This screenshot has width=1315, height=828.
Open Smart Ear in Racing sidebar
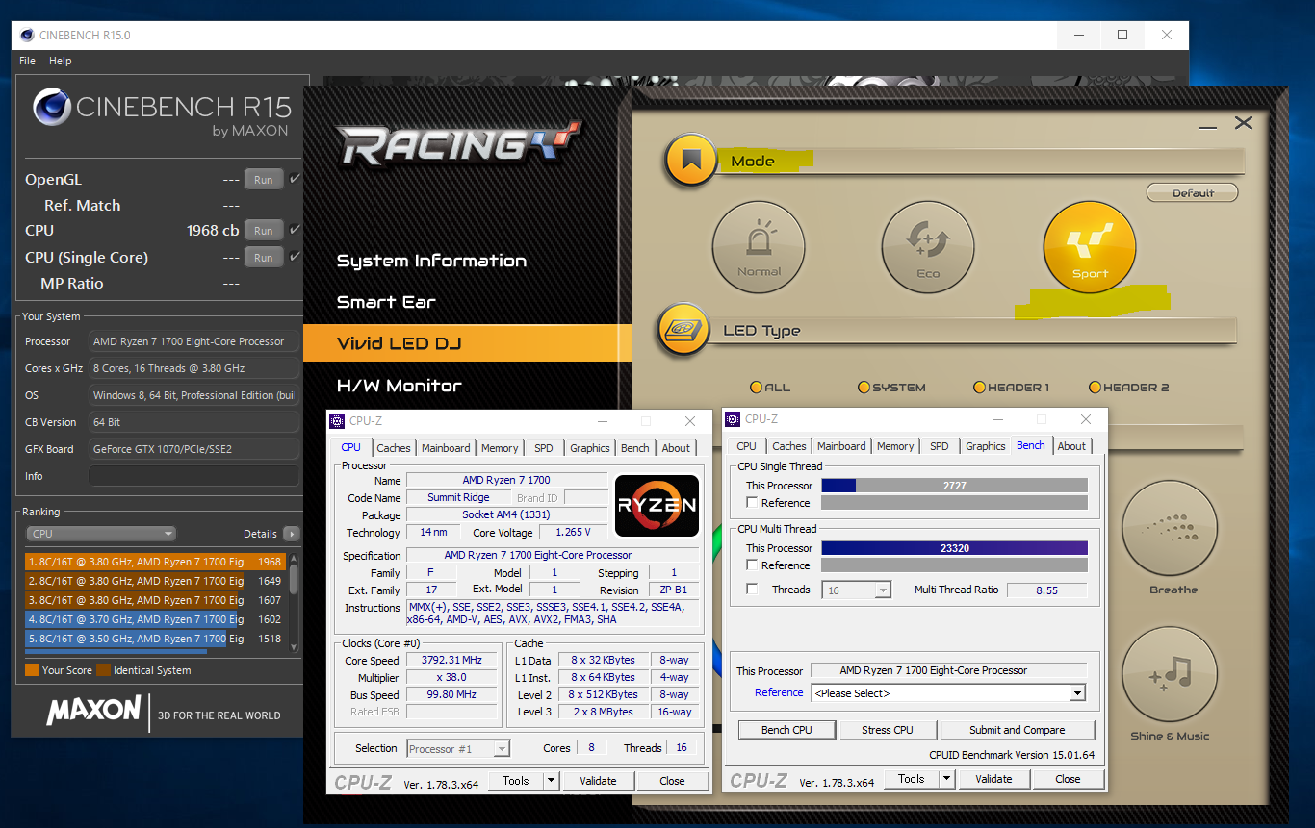pyautogui.click(x=386, y=302)
